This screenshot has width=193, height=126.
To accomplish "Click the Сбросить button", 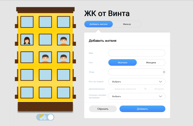I will click(103, 109).
